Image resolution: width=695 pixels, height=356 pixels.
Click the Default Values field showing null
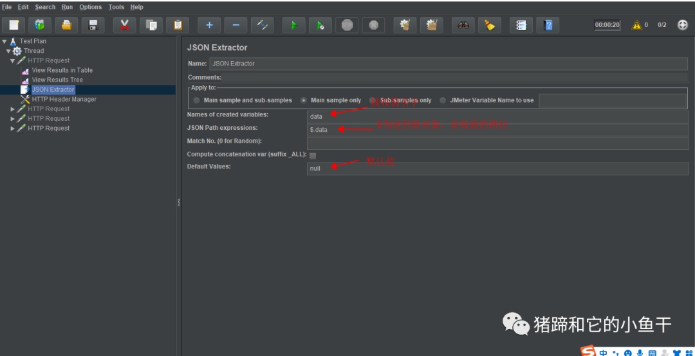pos(497,169)
